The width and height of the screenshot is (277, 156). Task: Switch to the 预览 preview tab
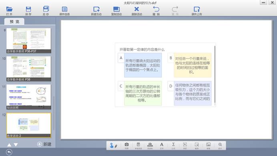14,22
